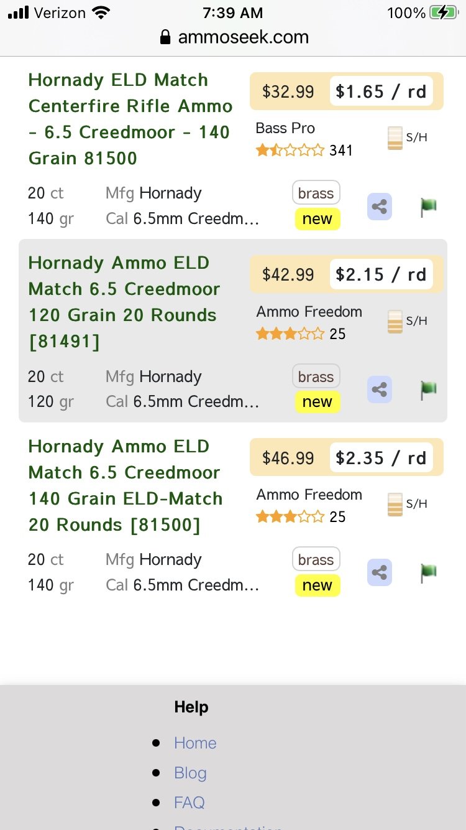Tap the $2.15 / rd price
Viewport: 466px width, 830px height.
pyautogui.click(x=381, y=275)
